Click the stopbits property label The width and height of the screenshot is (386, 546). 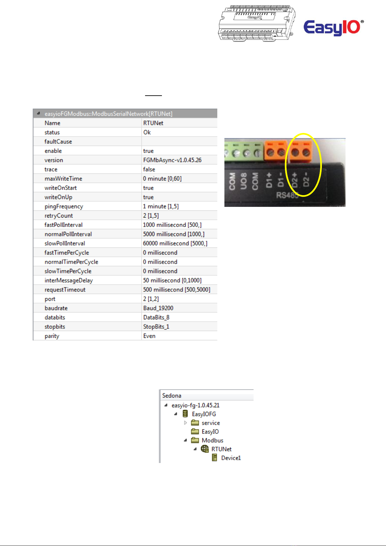tap(55, 327)
